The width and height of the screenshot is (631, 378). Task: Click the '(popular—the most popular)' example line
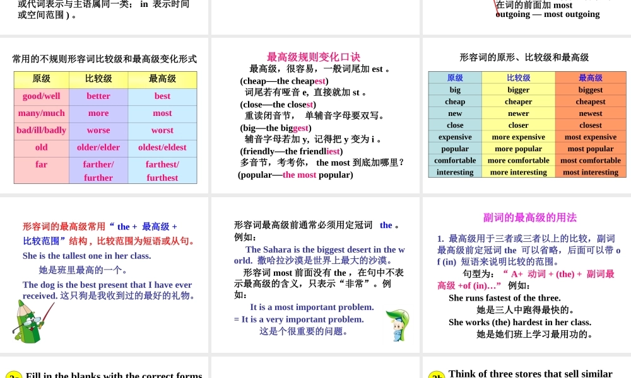[x=295, y=175]
